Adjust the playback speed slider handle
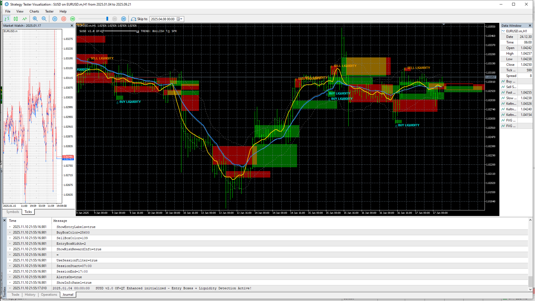The width and height of the screenshot is (535, 301). [107, 19]
